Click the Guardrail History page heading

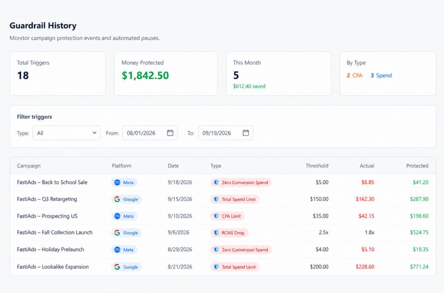tap(43, 26)
